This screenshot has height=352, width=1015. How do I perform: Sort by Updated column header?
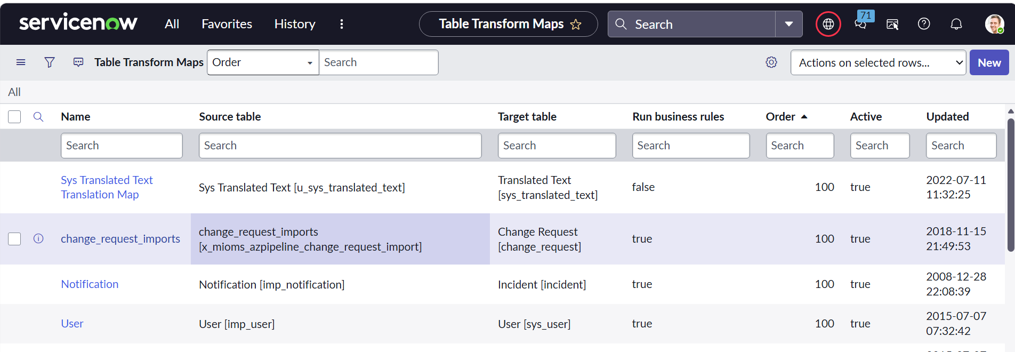click(947, 116)
